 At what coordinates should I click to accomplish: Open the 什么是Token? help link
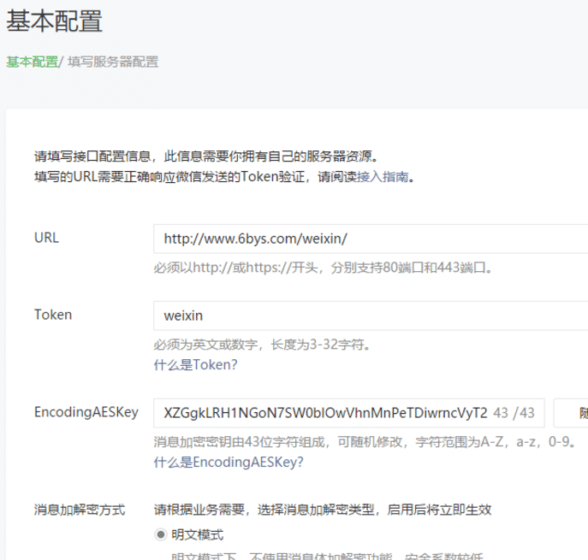point(195,364)
